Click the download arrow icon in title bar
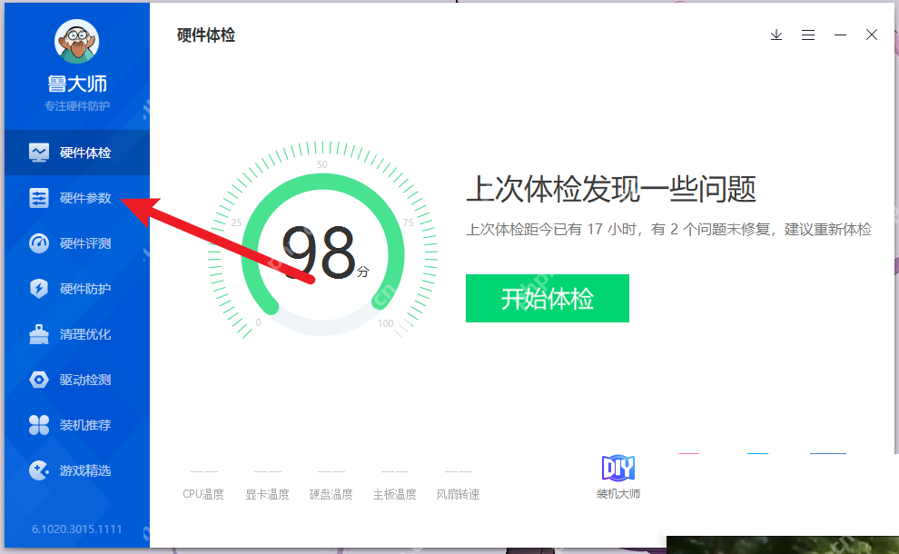This screenshot has width=899, height=554. (x=776, y=35)
